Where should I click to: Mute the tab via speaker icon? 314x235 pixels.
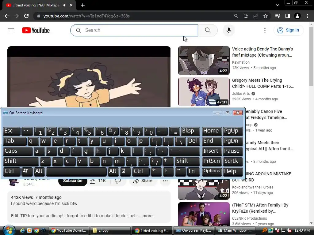coord(64,5)
